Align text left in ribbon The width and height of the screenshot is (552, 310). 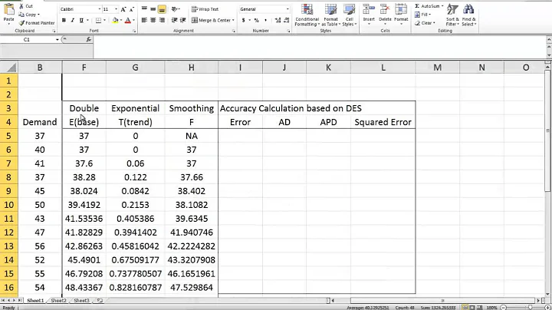point(144,21)
